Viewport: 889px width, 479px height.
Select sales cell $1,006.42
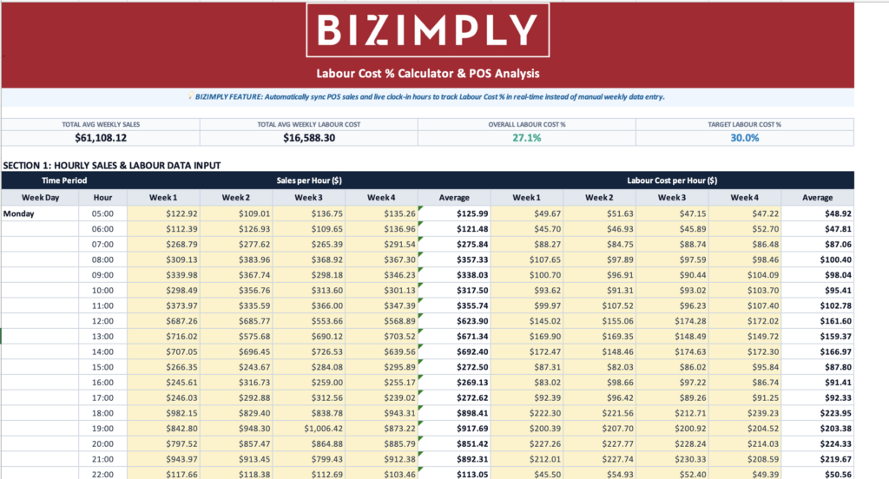coord(309,429)
